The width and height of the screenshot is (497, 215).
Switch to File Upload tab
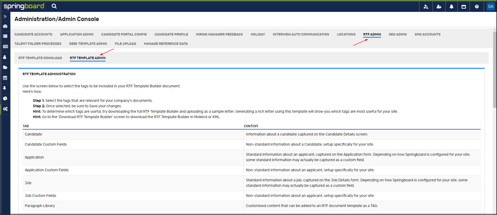pyautogui.click(x=126, y=44)
